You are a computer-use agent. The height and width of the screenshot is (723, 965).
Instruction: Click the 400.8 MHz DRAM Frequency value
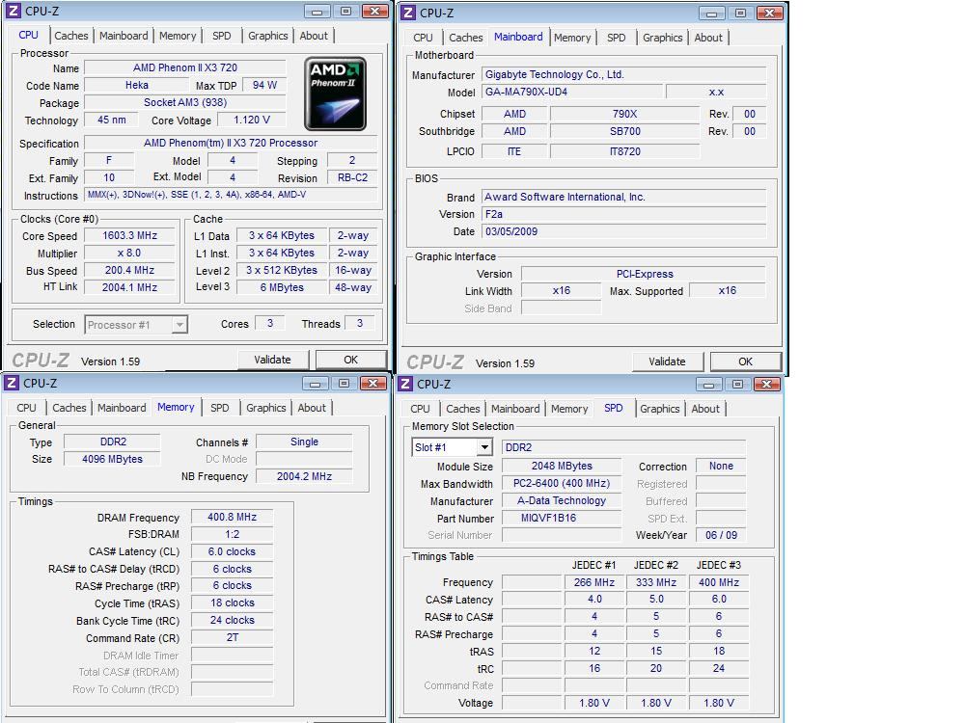click(232, 517)
